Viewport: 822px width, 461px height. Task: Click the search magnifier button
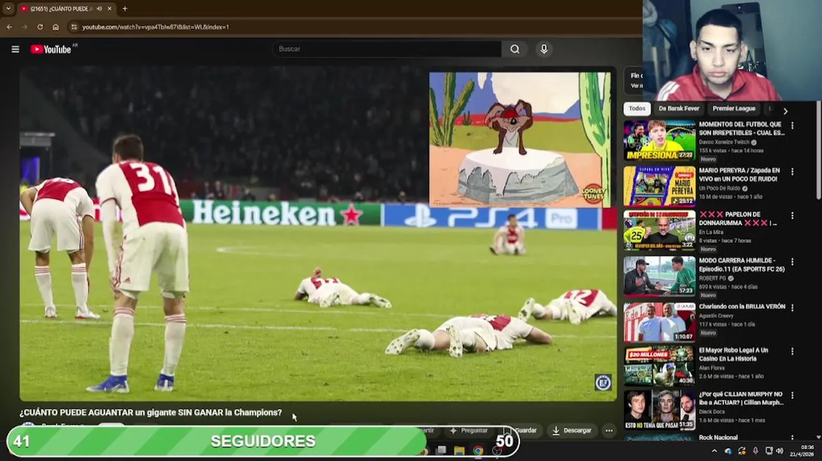[515, 49]
